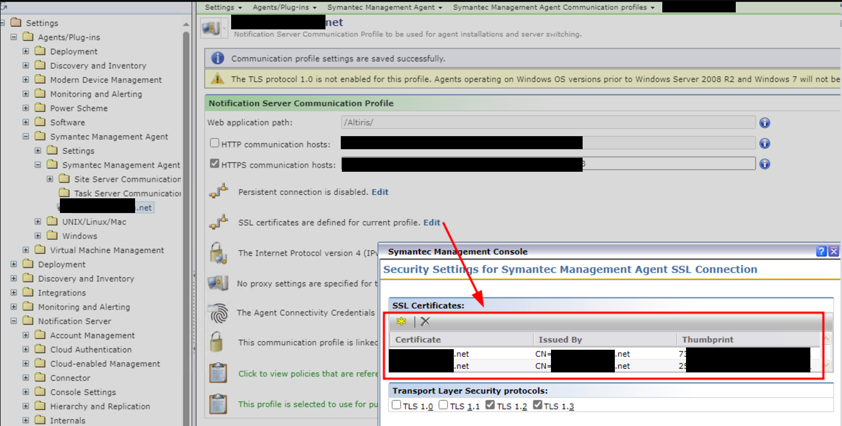Expand the Virtual Machine Management node
This screenshot has height=426, width=842.
(26, 250)
